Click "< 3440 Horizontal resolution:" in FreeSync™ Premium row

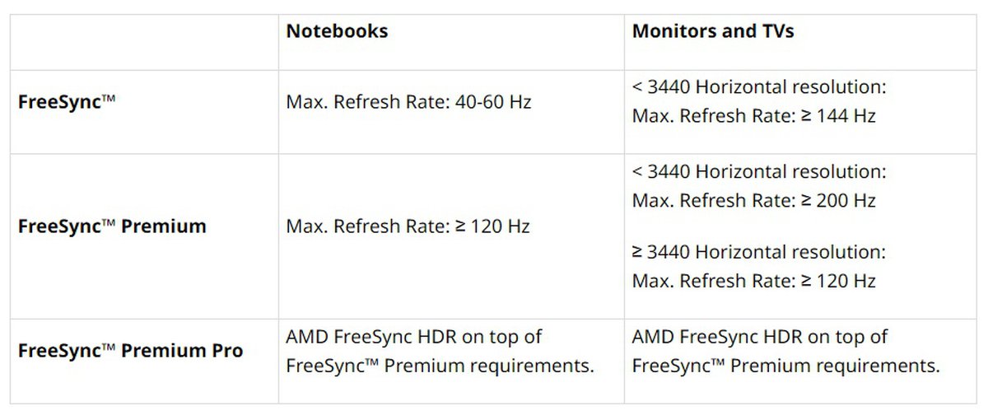click(759, 172)
